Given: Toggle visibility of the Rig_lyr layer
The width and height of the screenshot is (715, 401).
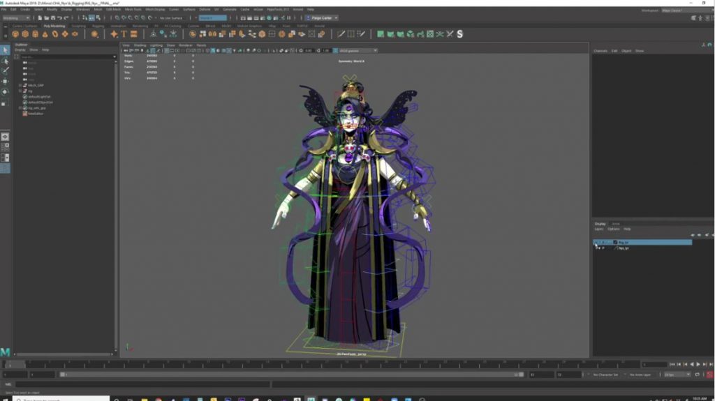Looking at the screenshot, I should click(x=596, y=243).
